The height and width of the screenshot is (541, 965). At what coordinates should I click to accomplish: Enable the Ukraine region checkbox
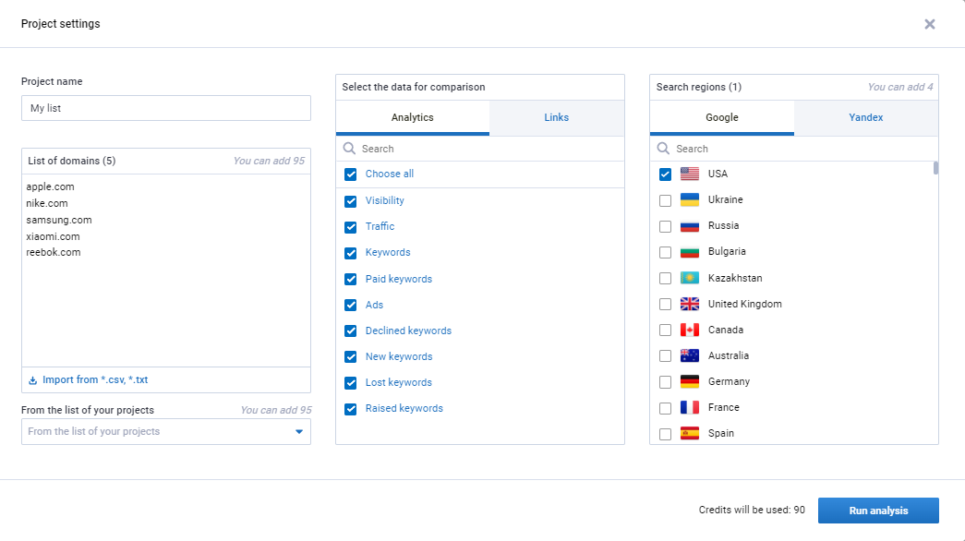pyautogui.click(x=665, y=200)
